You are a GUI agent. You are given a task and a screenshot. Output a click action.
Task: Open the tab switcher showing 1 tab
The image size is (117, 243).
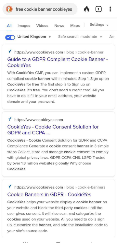point(98,9)
